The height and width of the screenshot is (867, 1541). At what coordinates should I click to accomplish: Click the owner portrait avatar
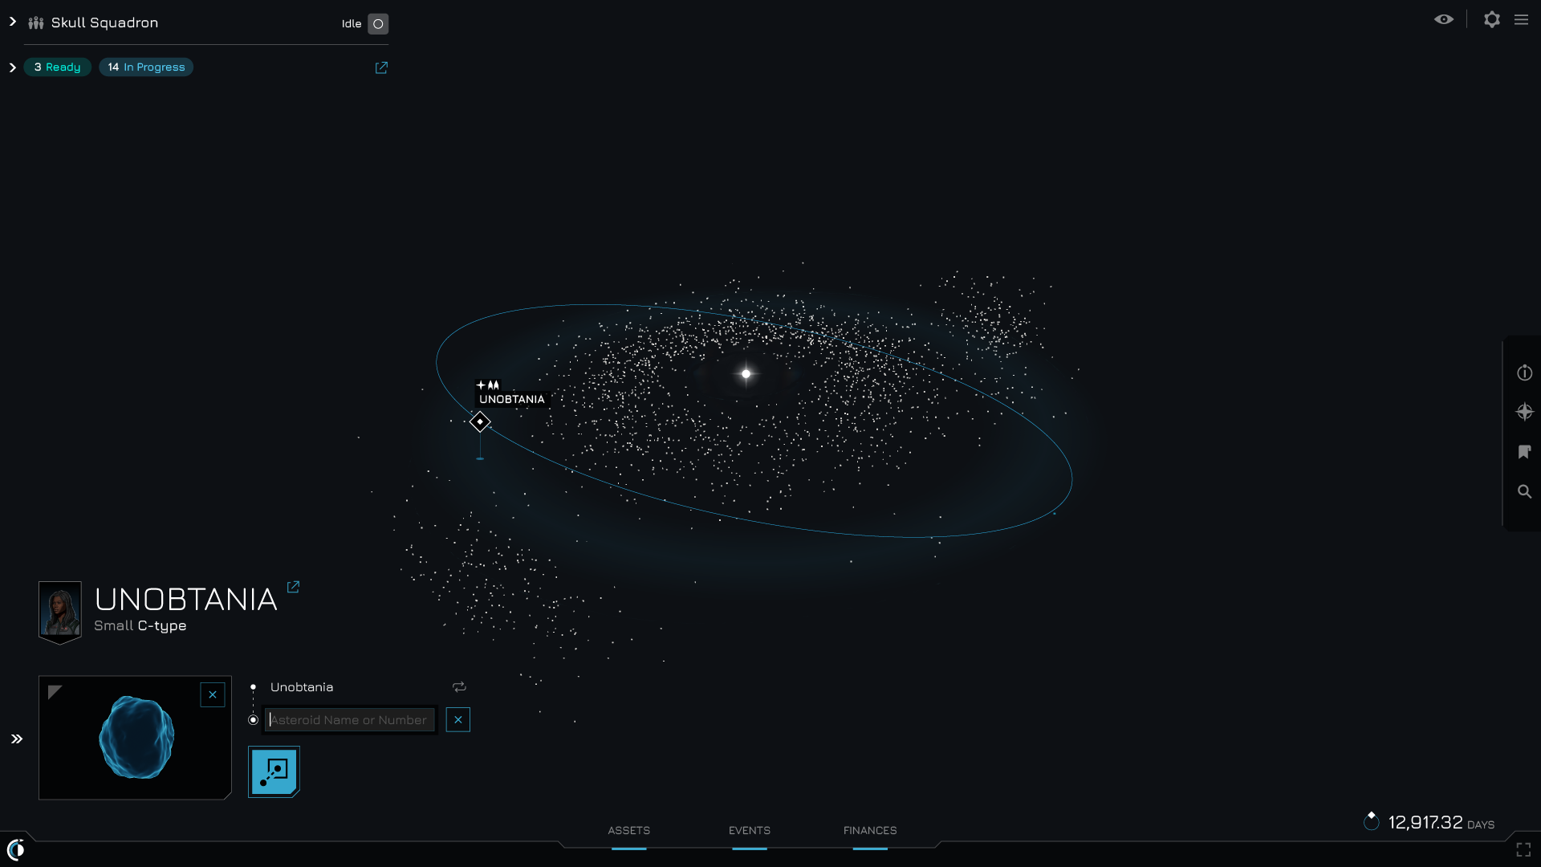click(x=60, y=613)
